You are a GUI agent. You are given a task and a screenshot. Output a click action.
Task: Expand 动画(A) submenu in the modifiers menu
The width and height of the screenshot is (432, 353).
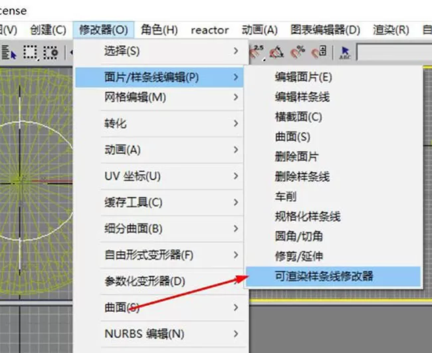coord(235,150)
